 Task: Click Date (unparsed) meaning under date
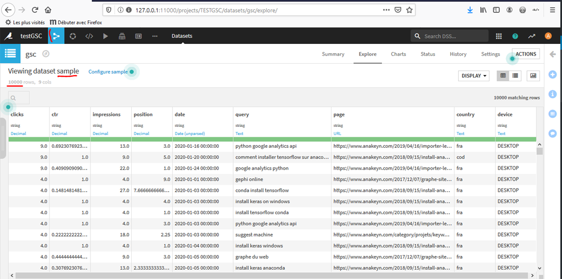point(189,133)
